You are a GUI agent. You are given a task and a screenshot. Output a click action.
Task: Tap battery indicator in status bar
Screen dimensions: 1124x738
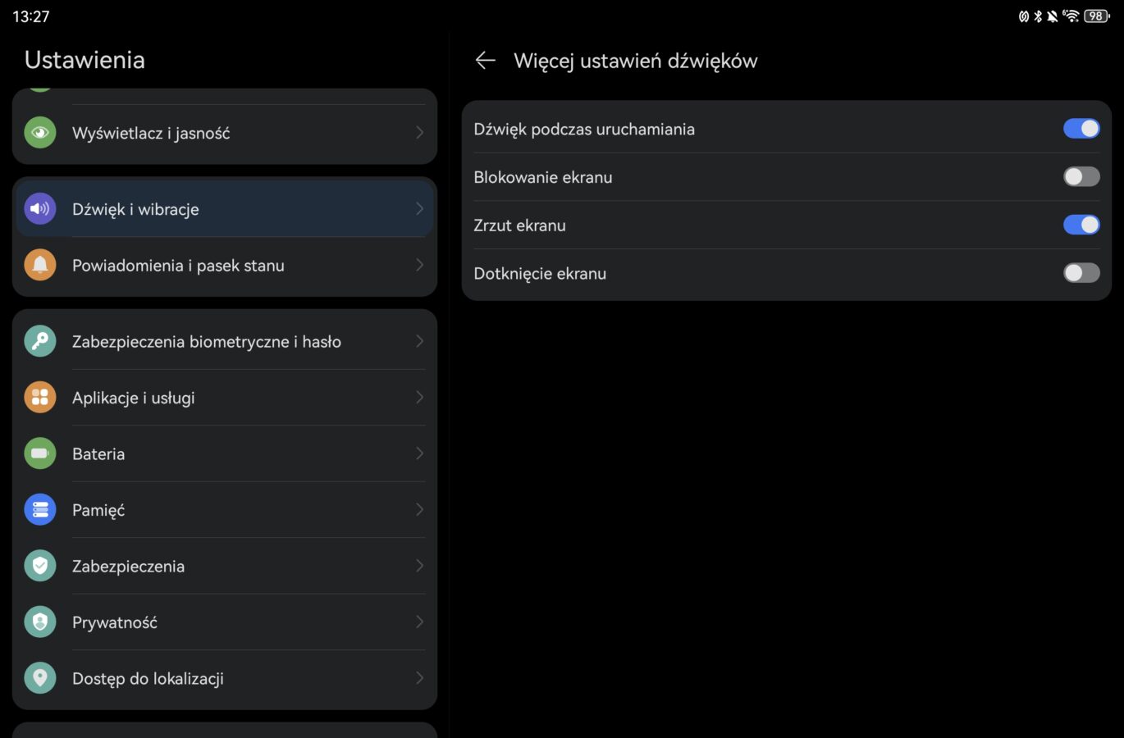pyautogui.click(x=1096, y=16)
